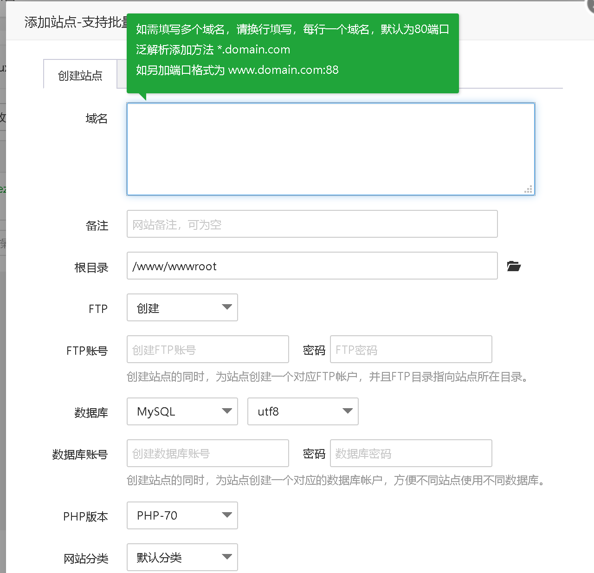594x573 pixels.
Task: Click the 创建数据库账号 input field
Action: coord(208,453)
